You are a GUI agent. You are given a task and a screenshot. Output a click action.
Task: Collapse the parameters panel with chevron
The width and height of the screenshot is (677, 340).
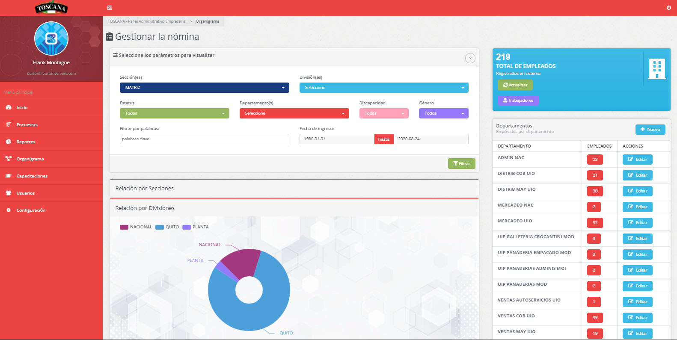point(470,58)
